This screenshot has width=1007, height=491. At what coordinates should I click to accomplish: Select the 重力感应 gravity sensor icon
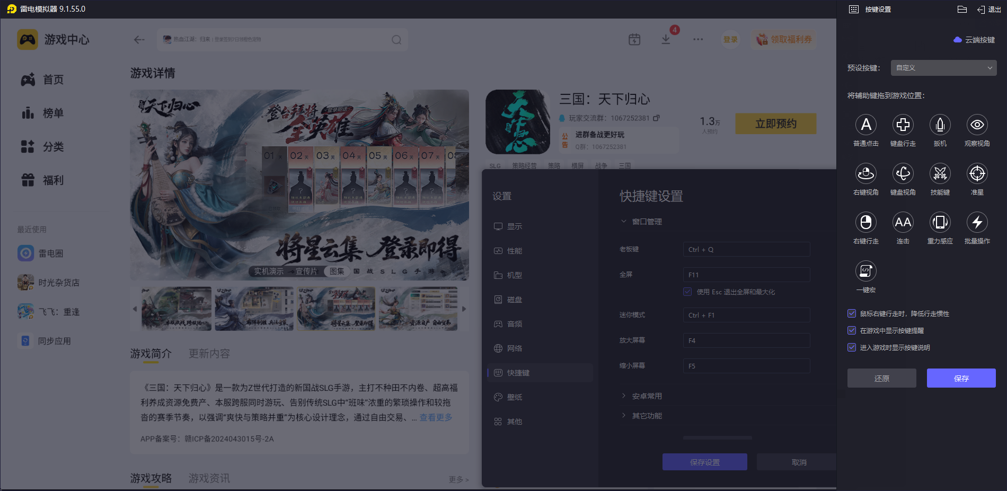click(x=940, y=223)
